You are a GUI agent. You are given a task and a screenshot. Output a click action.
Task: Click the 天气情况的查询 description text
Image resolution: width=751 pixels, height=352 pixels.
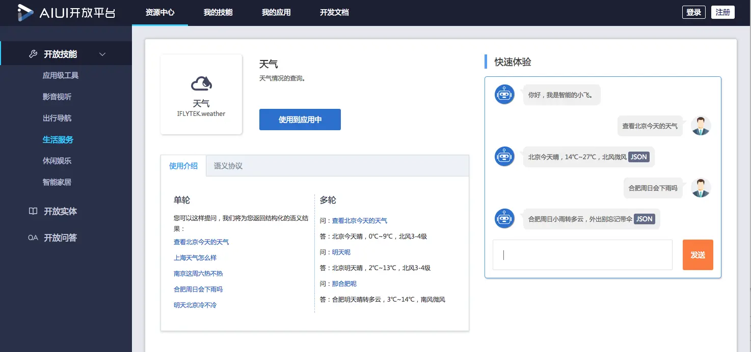pos(282,78)
